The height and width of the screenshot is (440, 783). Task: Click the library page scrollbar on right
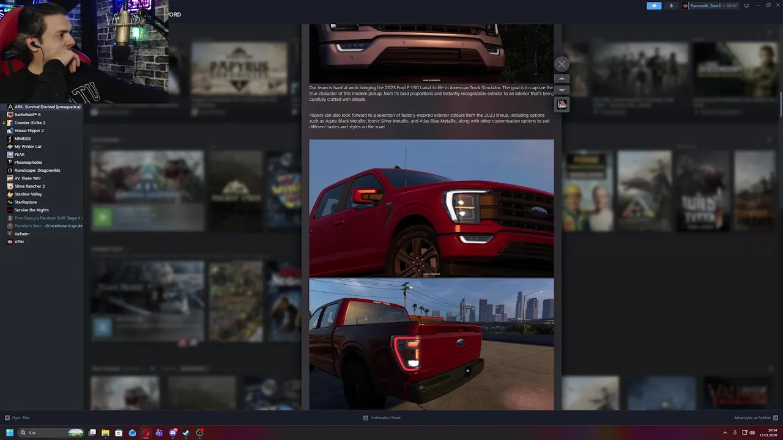[781, 104]
